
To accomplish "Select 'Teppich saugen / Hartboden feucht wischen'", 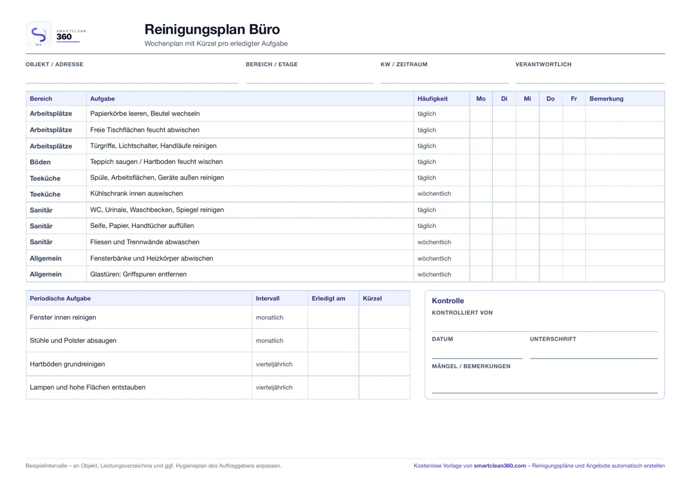I will pos(157,162).
